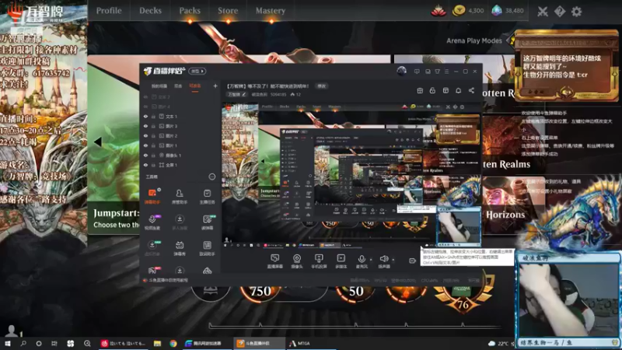
Task: Open the 弹幕秀 danmaku show tool
Action: click(180, 248)
